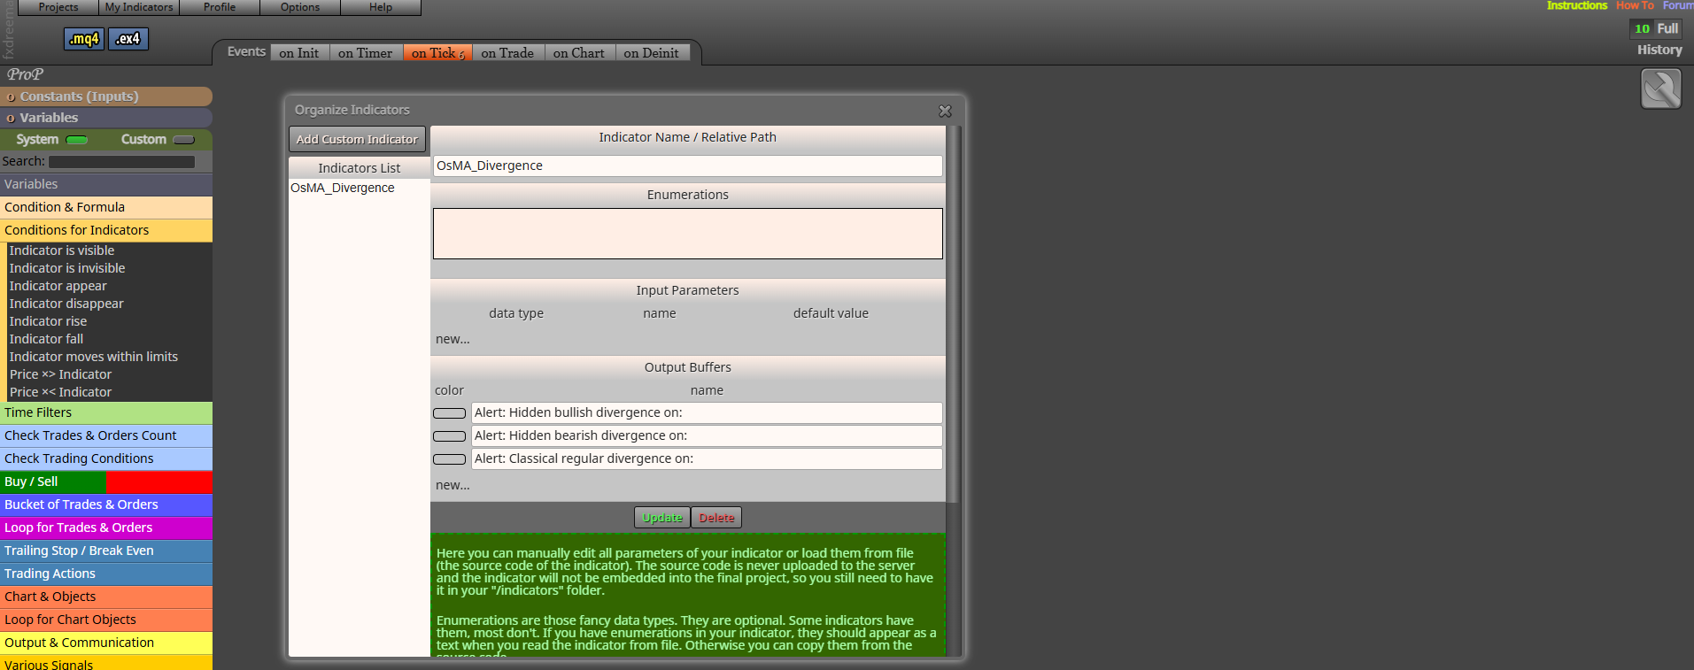Open the wrench settings icon under History
This screenshot has width=1694, height=670.
1660,89
